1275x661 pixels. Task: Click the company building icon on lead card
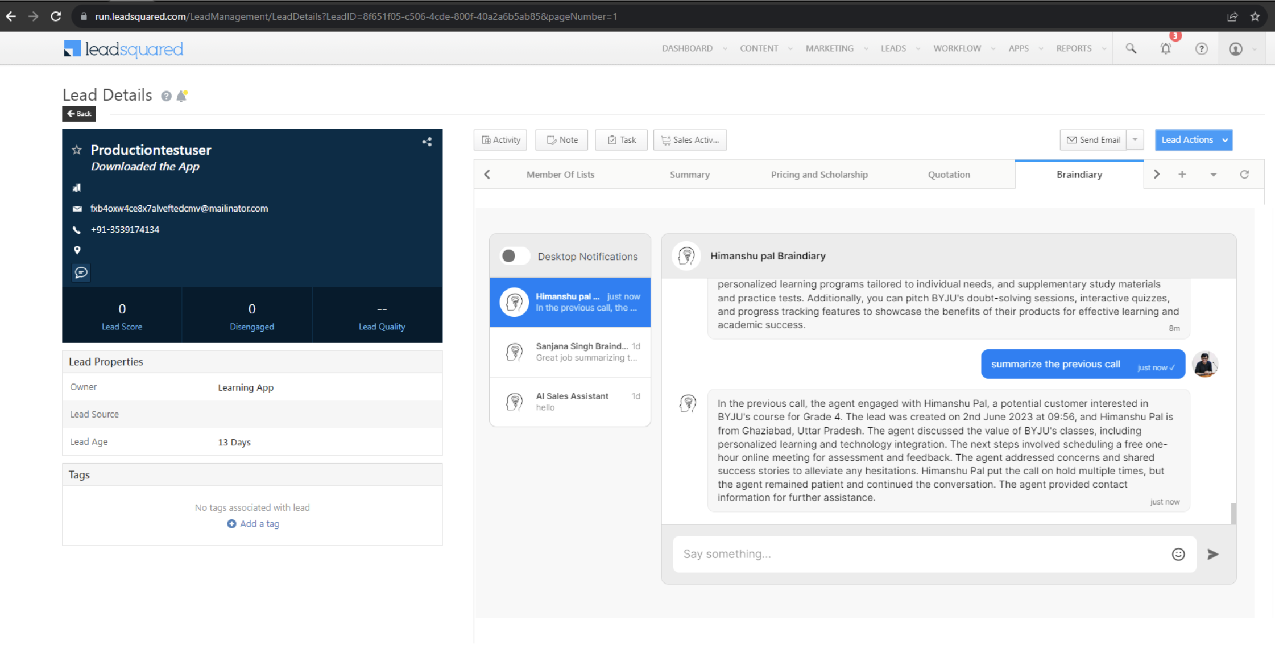point(77,188)
